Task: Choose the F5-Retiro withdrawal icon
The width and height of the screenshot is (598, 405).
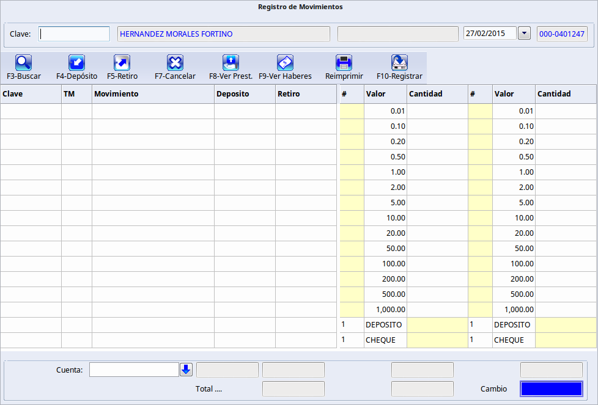Action: tap(122, 62)
